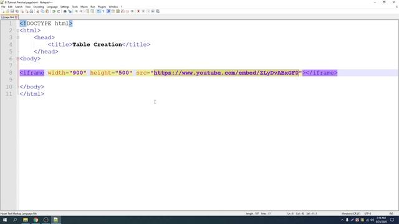Close the page.html tab with its X
The width and height of the screenshot is (399, 224).
[x=16, y=17]
